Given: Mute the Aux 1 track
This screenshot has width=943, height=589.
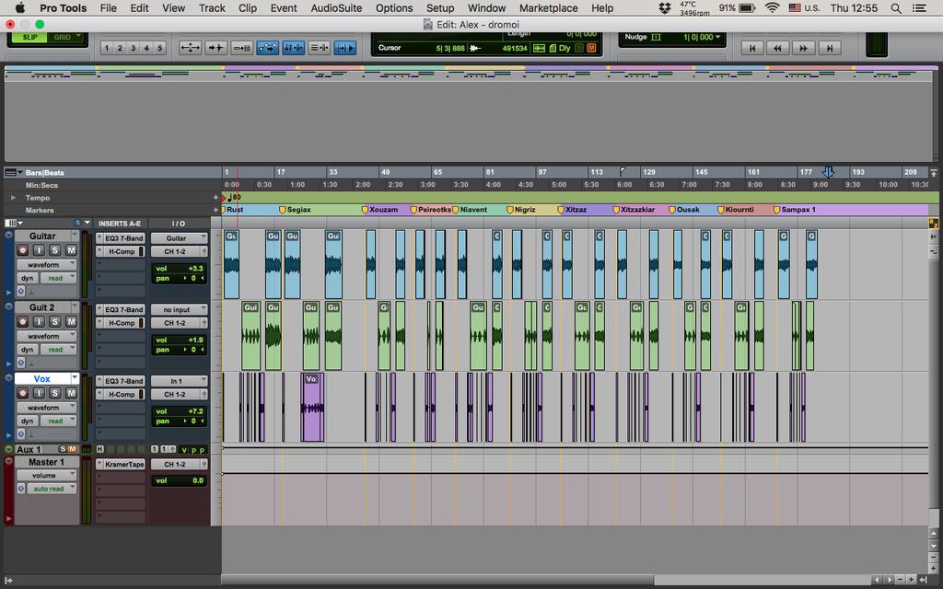Looking at the screenshot, I should (73, 449).
